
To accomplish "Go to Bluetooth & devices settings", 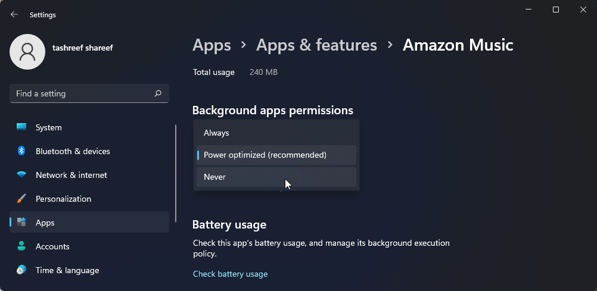I will (x=73, y=151).
